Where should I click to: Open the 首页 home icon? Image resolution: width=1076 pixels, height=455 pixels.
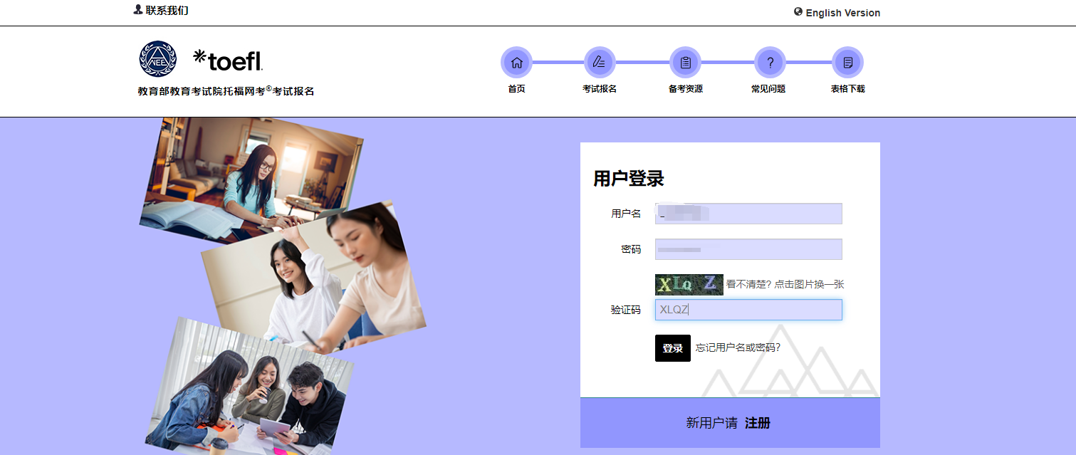tap(516, 63)
